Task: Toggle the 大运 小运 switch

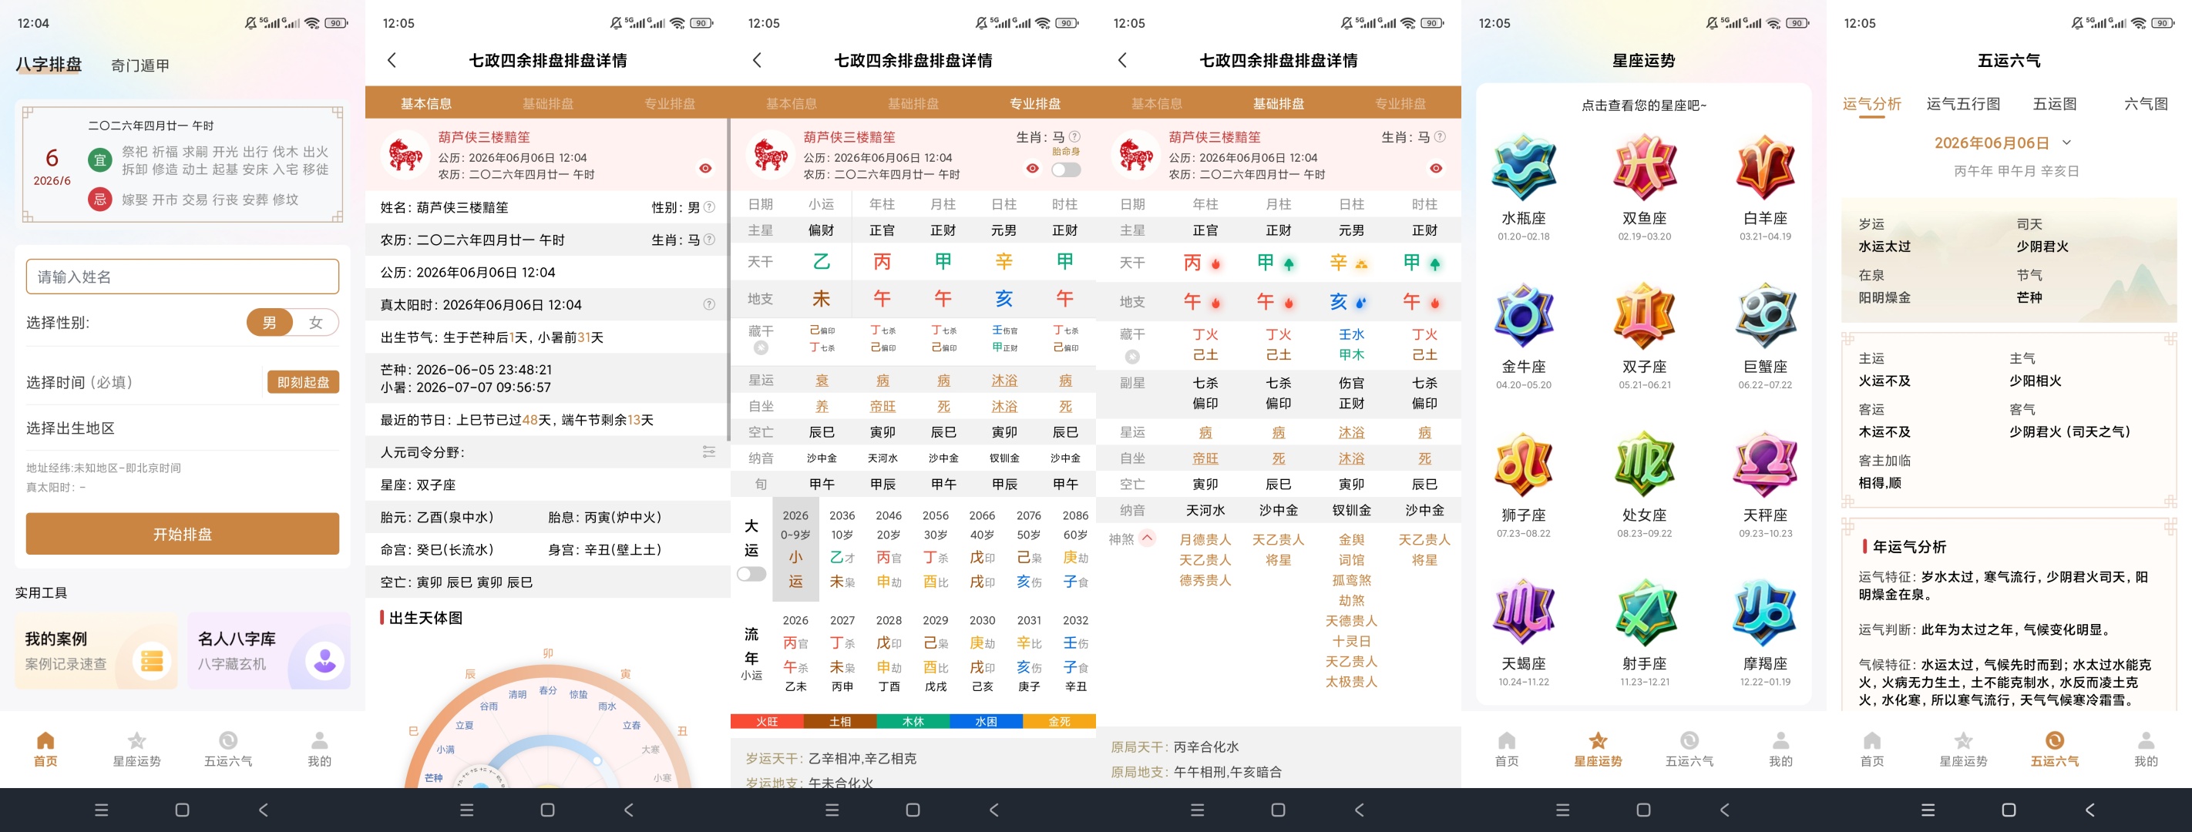Action: (751, 574)
